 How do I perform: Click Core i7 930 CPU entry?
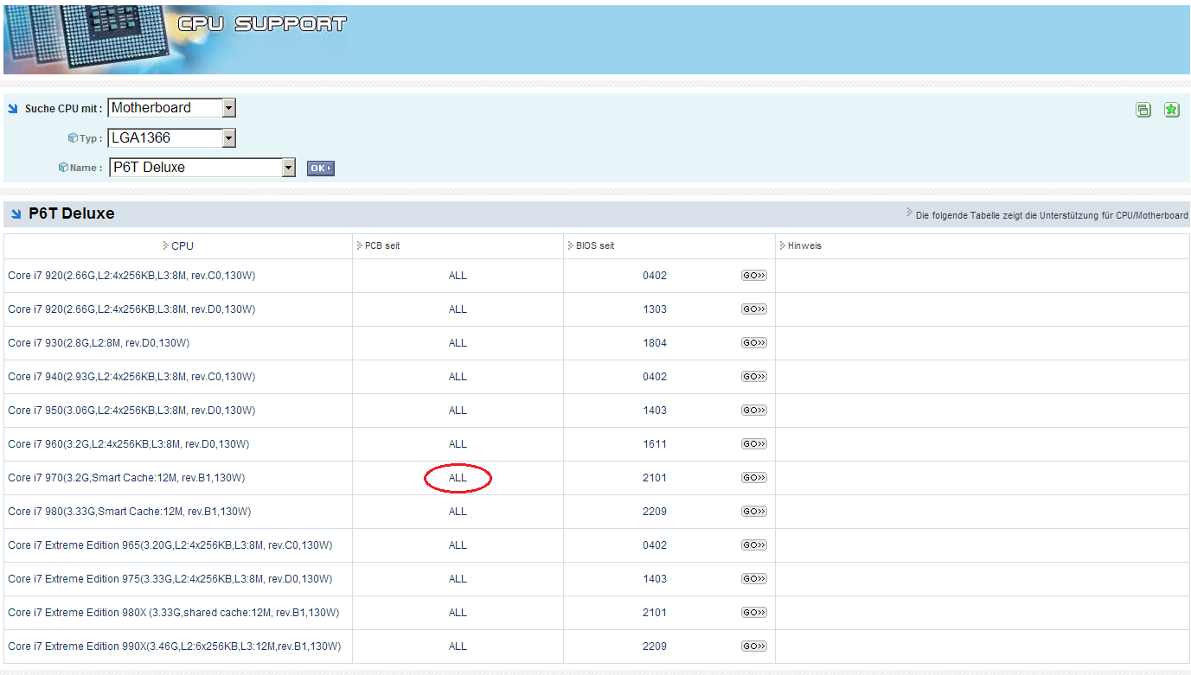[99, 343]
